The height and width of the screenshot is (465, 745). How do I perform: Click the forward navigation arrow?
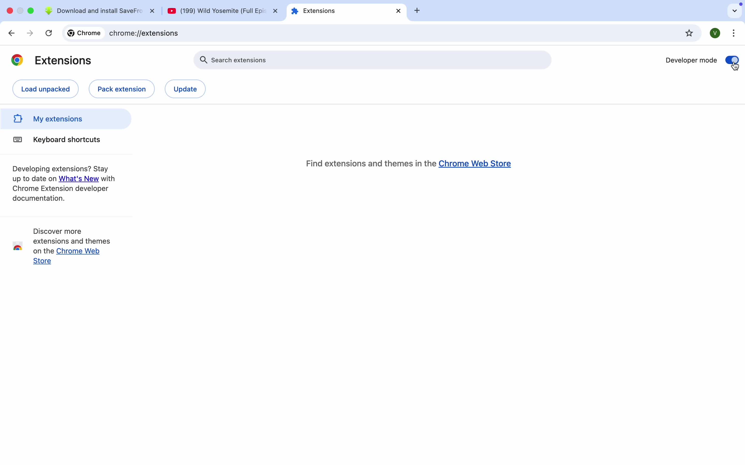[30, 33]
